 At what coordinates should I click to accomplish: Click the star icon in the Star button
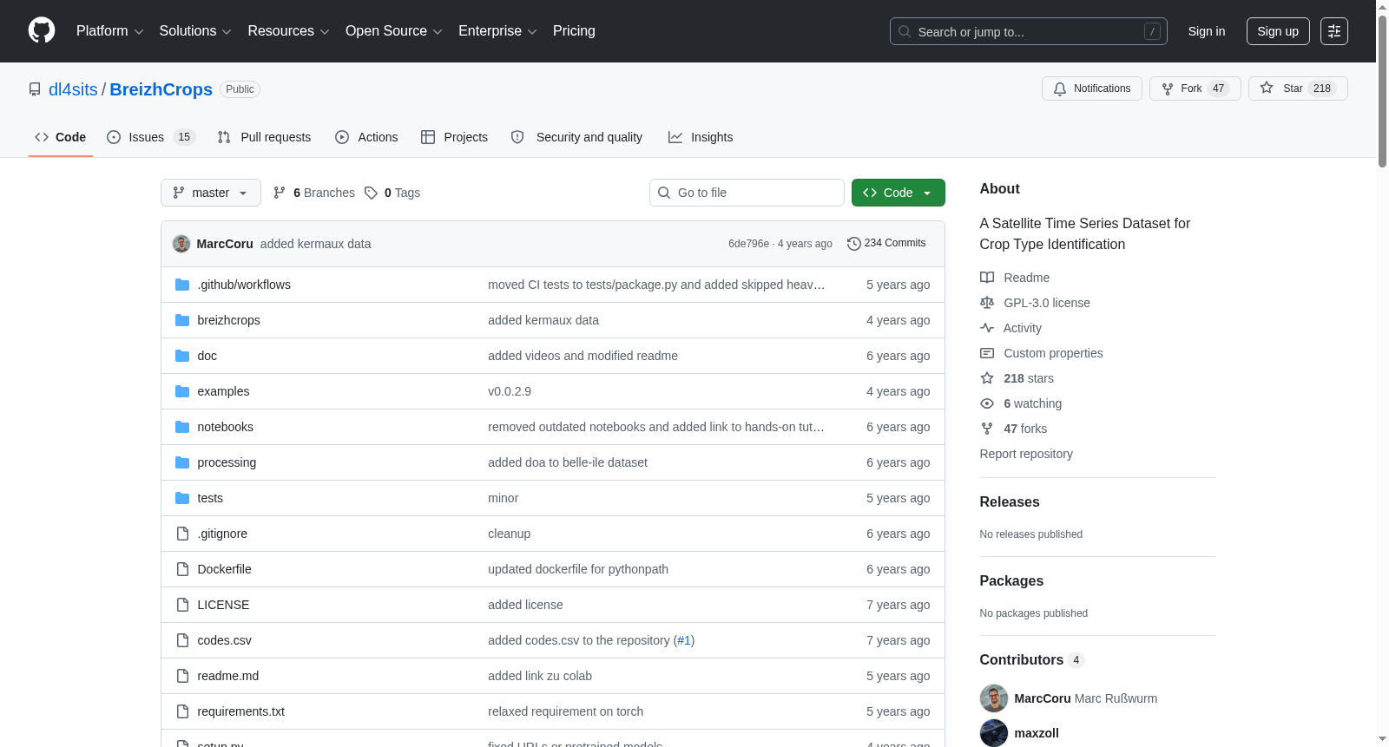click(1267, 88)
